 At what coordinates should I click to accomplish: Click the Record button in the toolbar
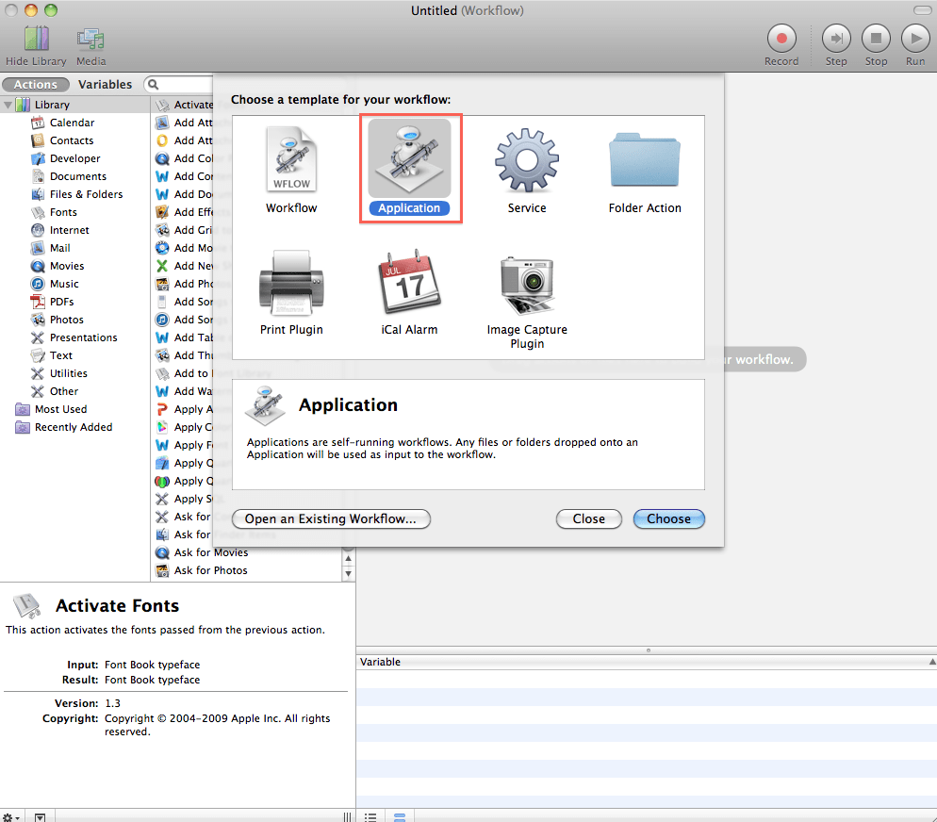click(781, 38)
